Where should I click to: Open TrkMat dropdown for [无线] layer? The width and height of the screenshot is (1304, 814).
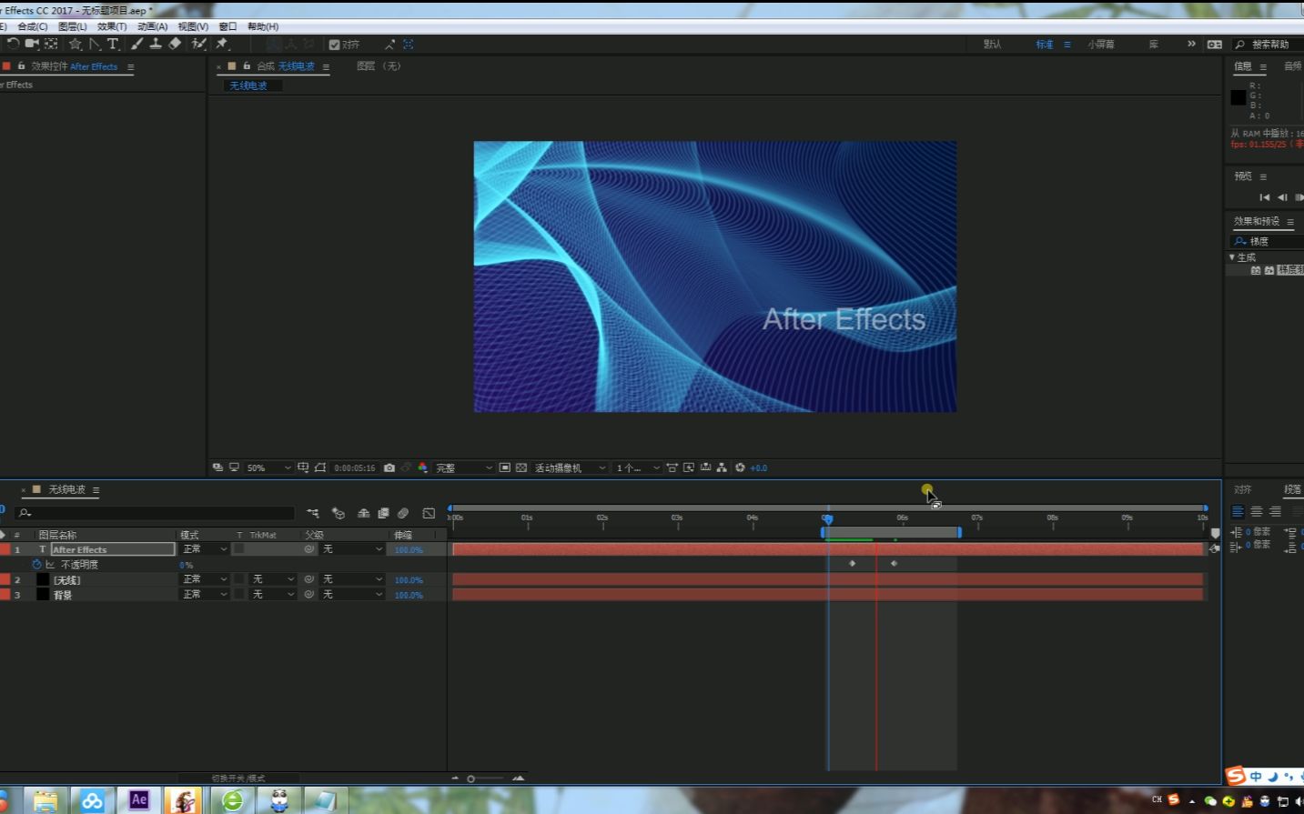[273, 579]
